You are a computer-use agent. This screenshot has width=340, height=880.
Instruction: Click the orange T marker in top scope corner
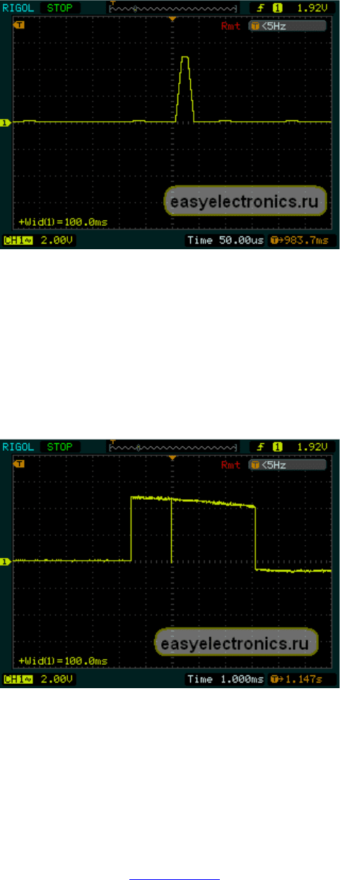19,25
